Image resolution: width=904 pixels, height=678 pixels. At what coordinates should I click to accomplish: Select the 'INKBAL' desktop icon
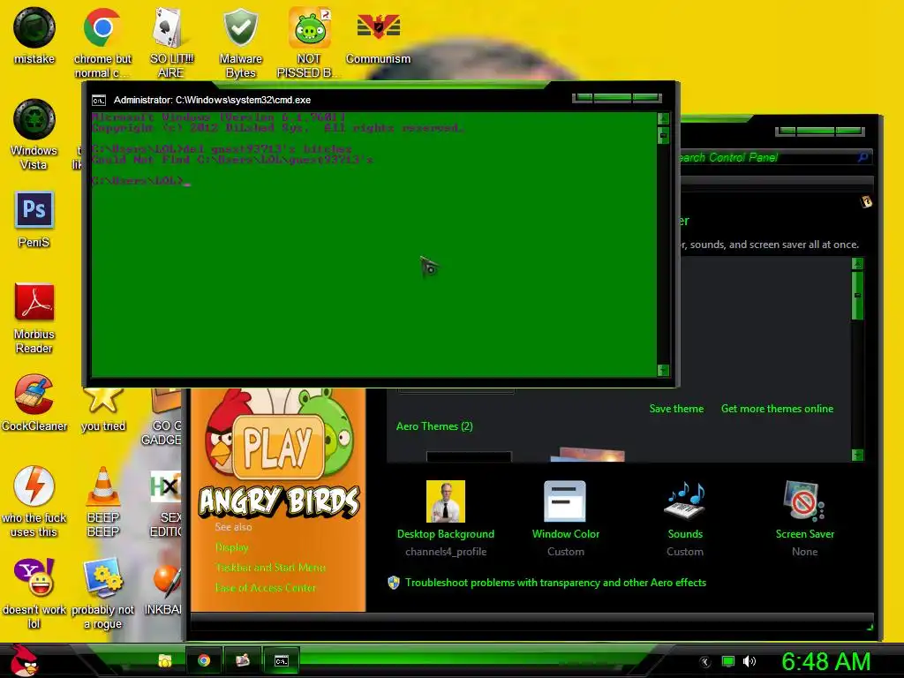[x=163, y=587]
